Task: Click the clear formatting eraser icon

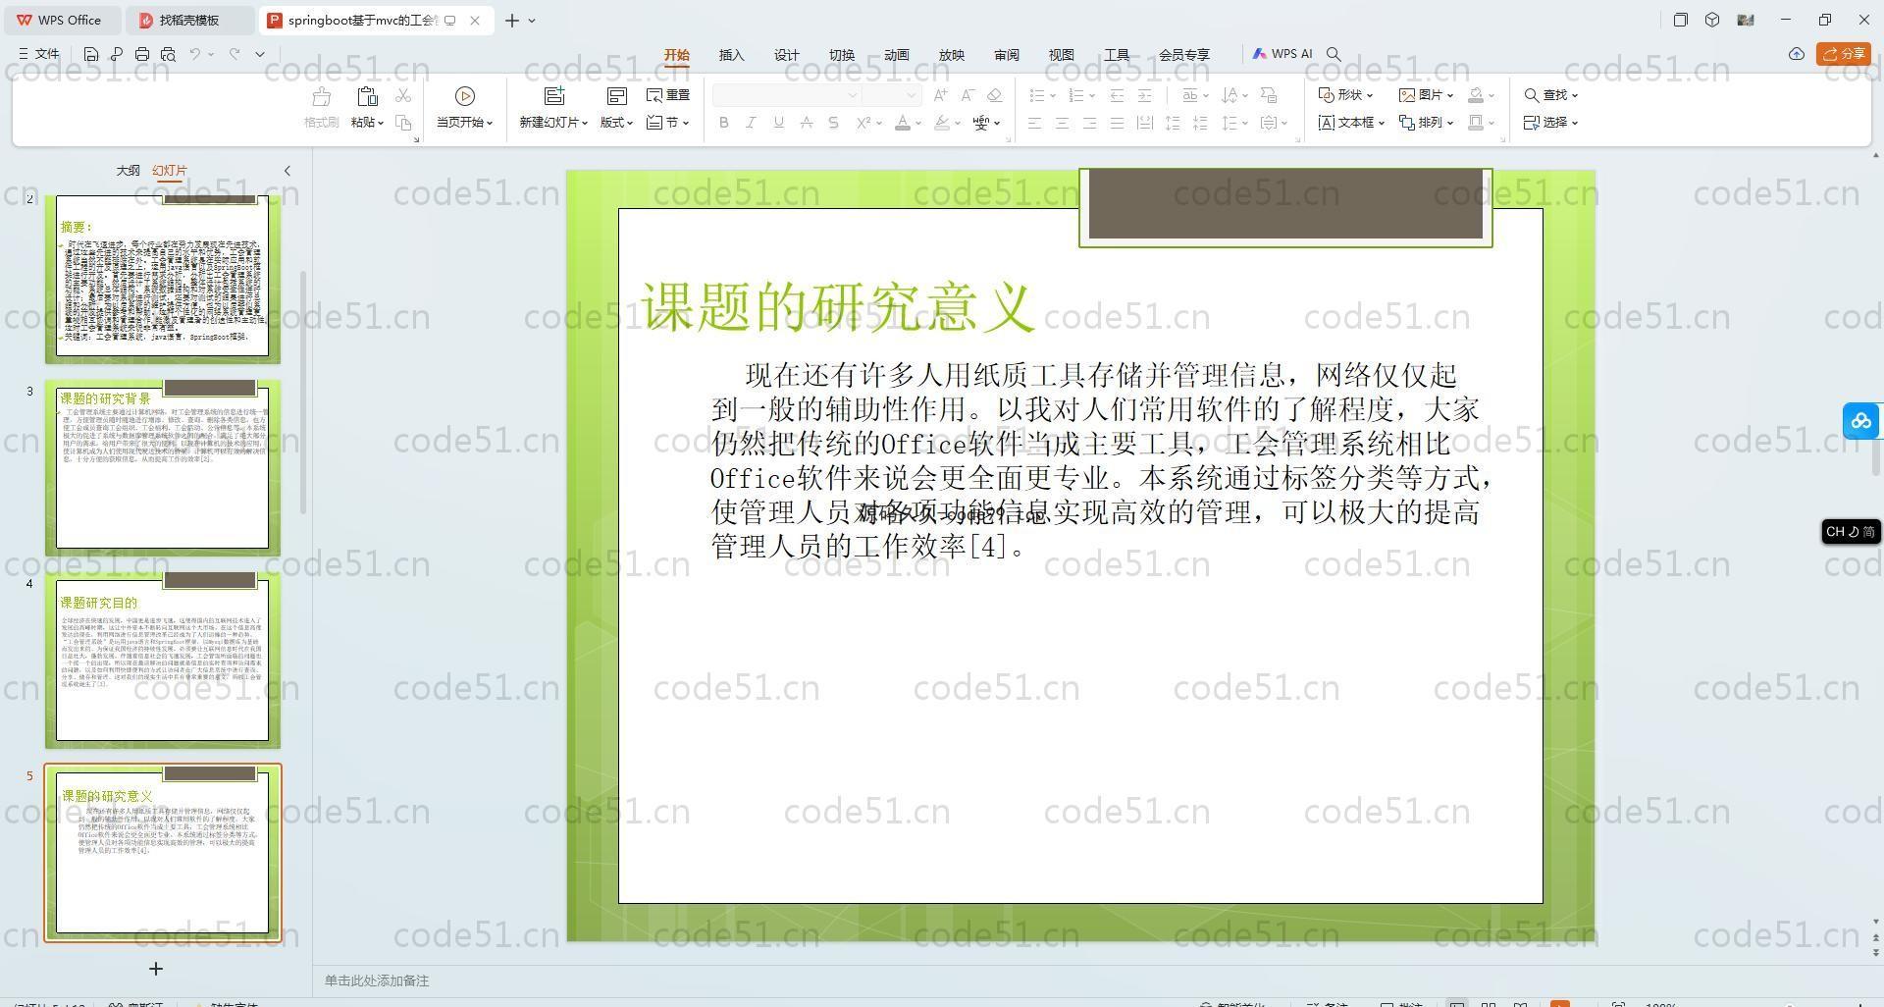Action: [994, 95]
